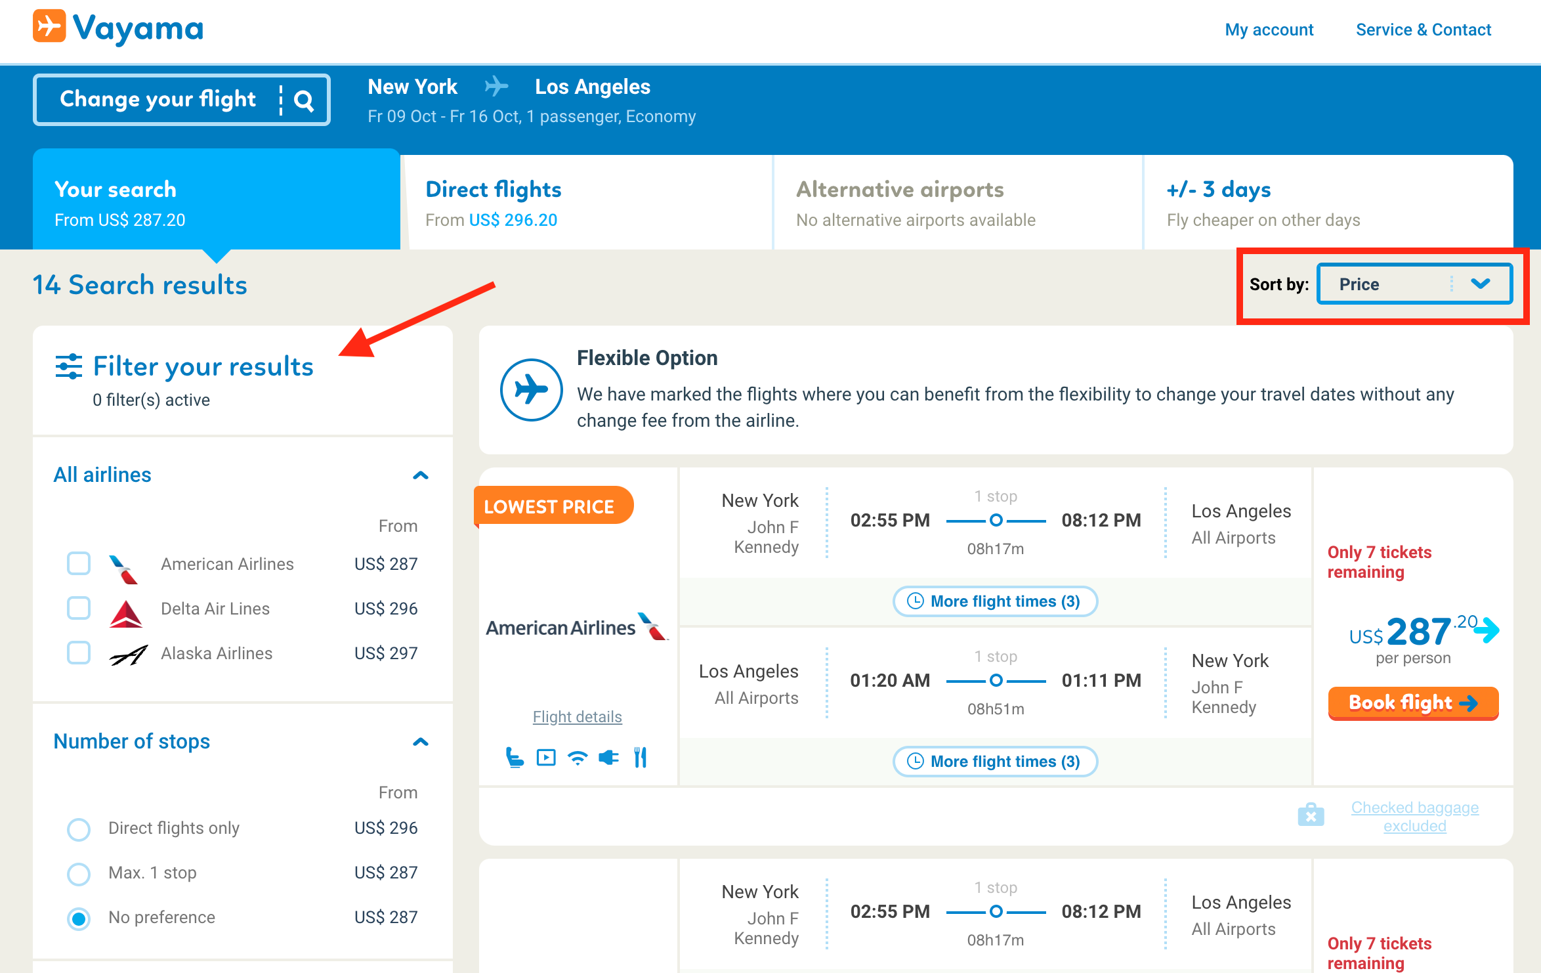The height and width of the screenshot is (973, 1541).
Task: Click the 01:20 AM return departure time
Action: pyautogui.click(x=890, y=681)
